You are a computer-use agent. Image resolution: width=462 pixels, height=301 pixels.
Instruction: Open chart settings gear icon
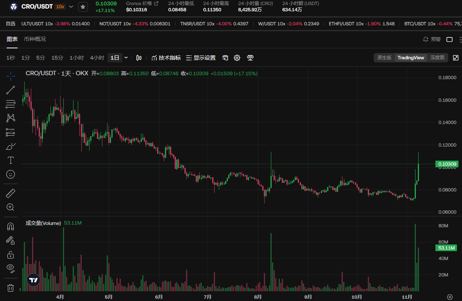237,58
